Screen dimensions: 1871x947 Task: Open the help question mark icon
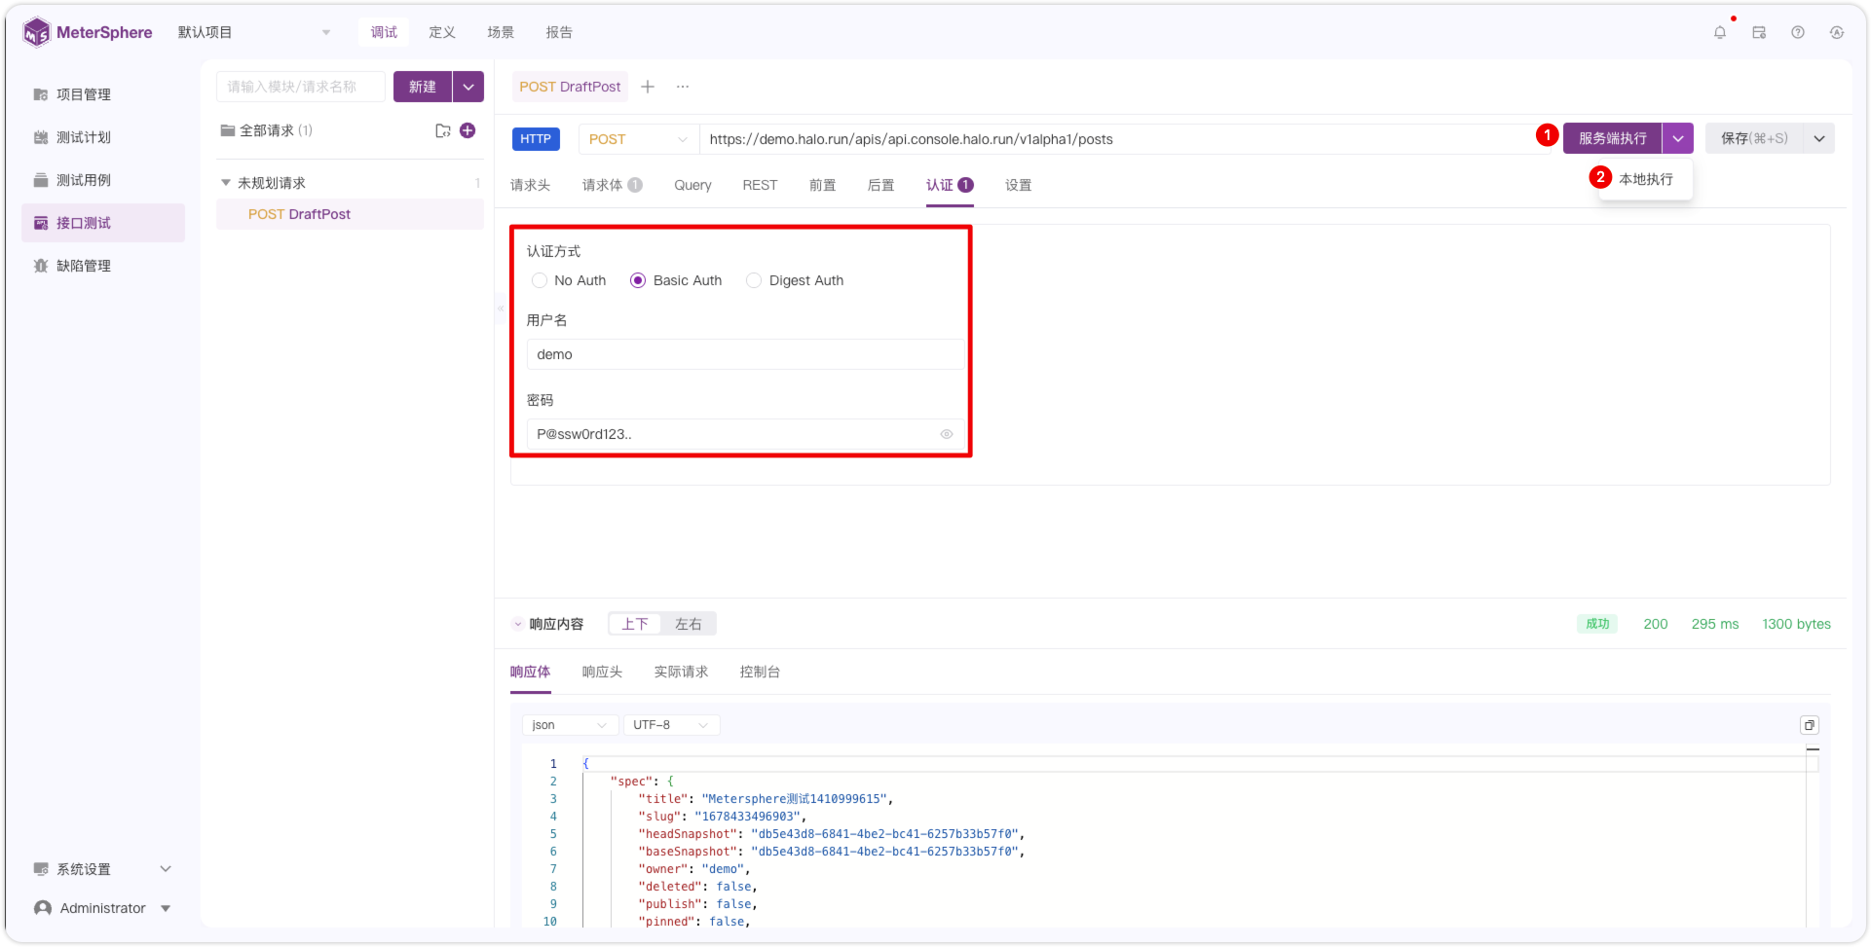[1798, 32]
